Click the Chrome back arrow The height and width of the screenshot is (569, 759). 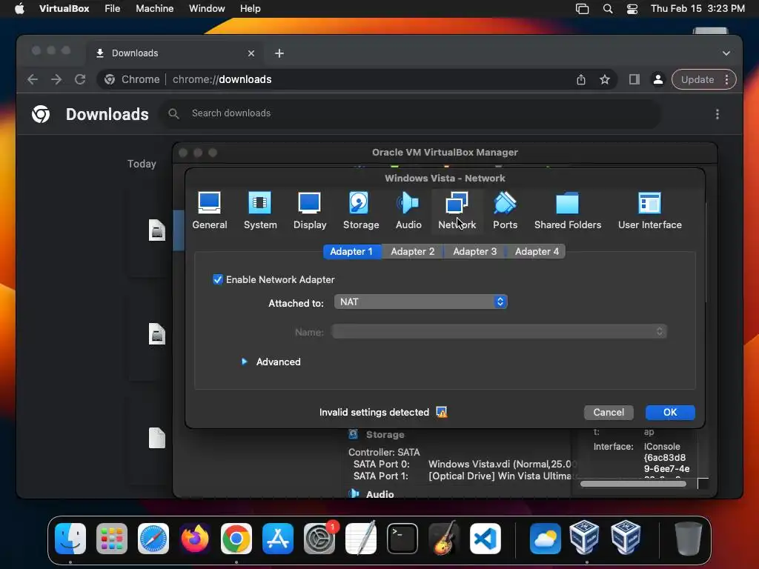pyautogui.click(x=33, y=79)
